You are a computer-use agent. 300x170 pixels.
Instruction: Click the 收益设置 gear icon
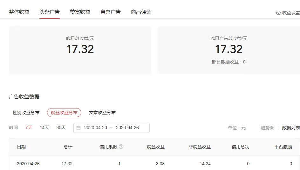[x=278, y=13]
